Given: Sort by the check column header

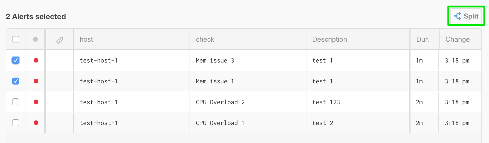Looking at the screenshot, I should 205,39.
